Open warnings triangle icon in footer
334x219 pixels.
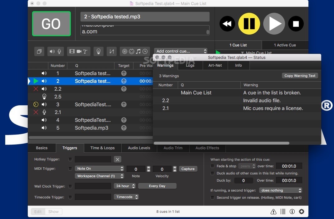click(273, 212)
